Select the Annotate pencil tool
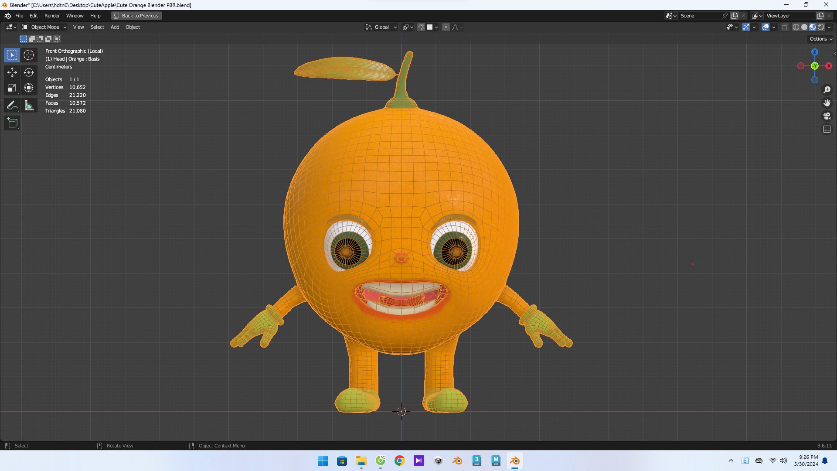Screen dimensions: 837x471 (x=12, y=106)
